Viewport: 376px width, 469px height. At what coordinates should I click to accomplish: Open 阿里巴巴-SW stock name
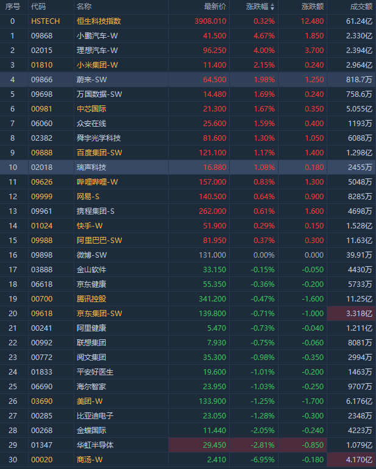coord(99,241)
